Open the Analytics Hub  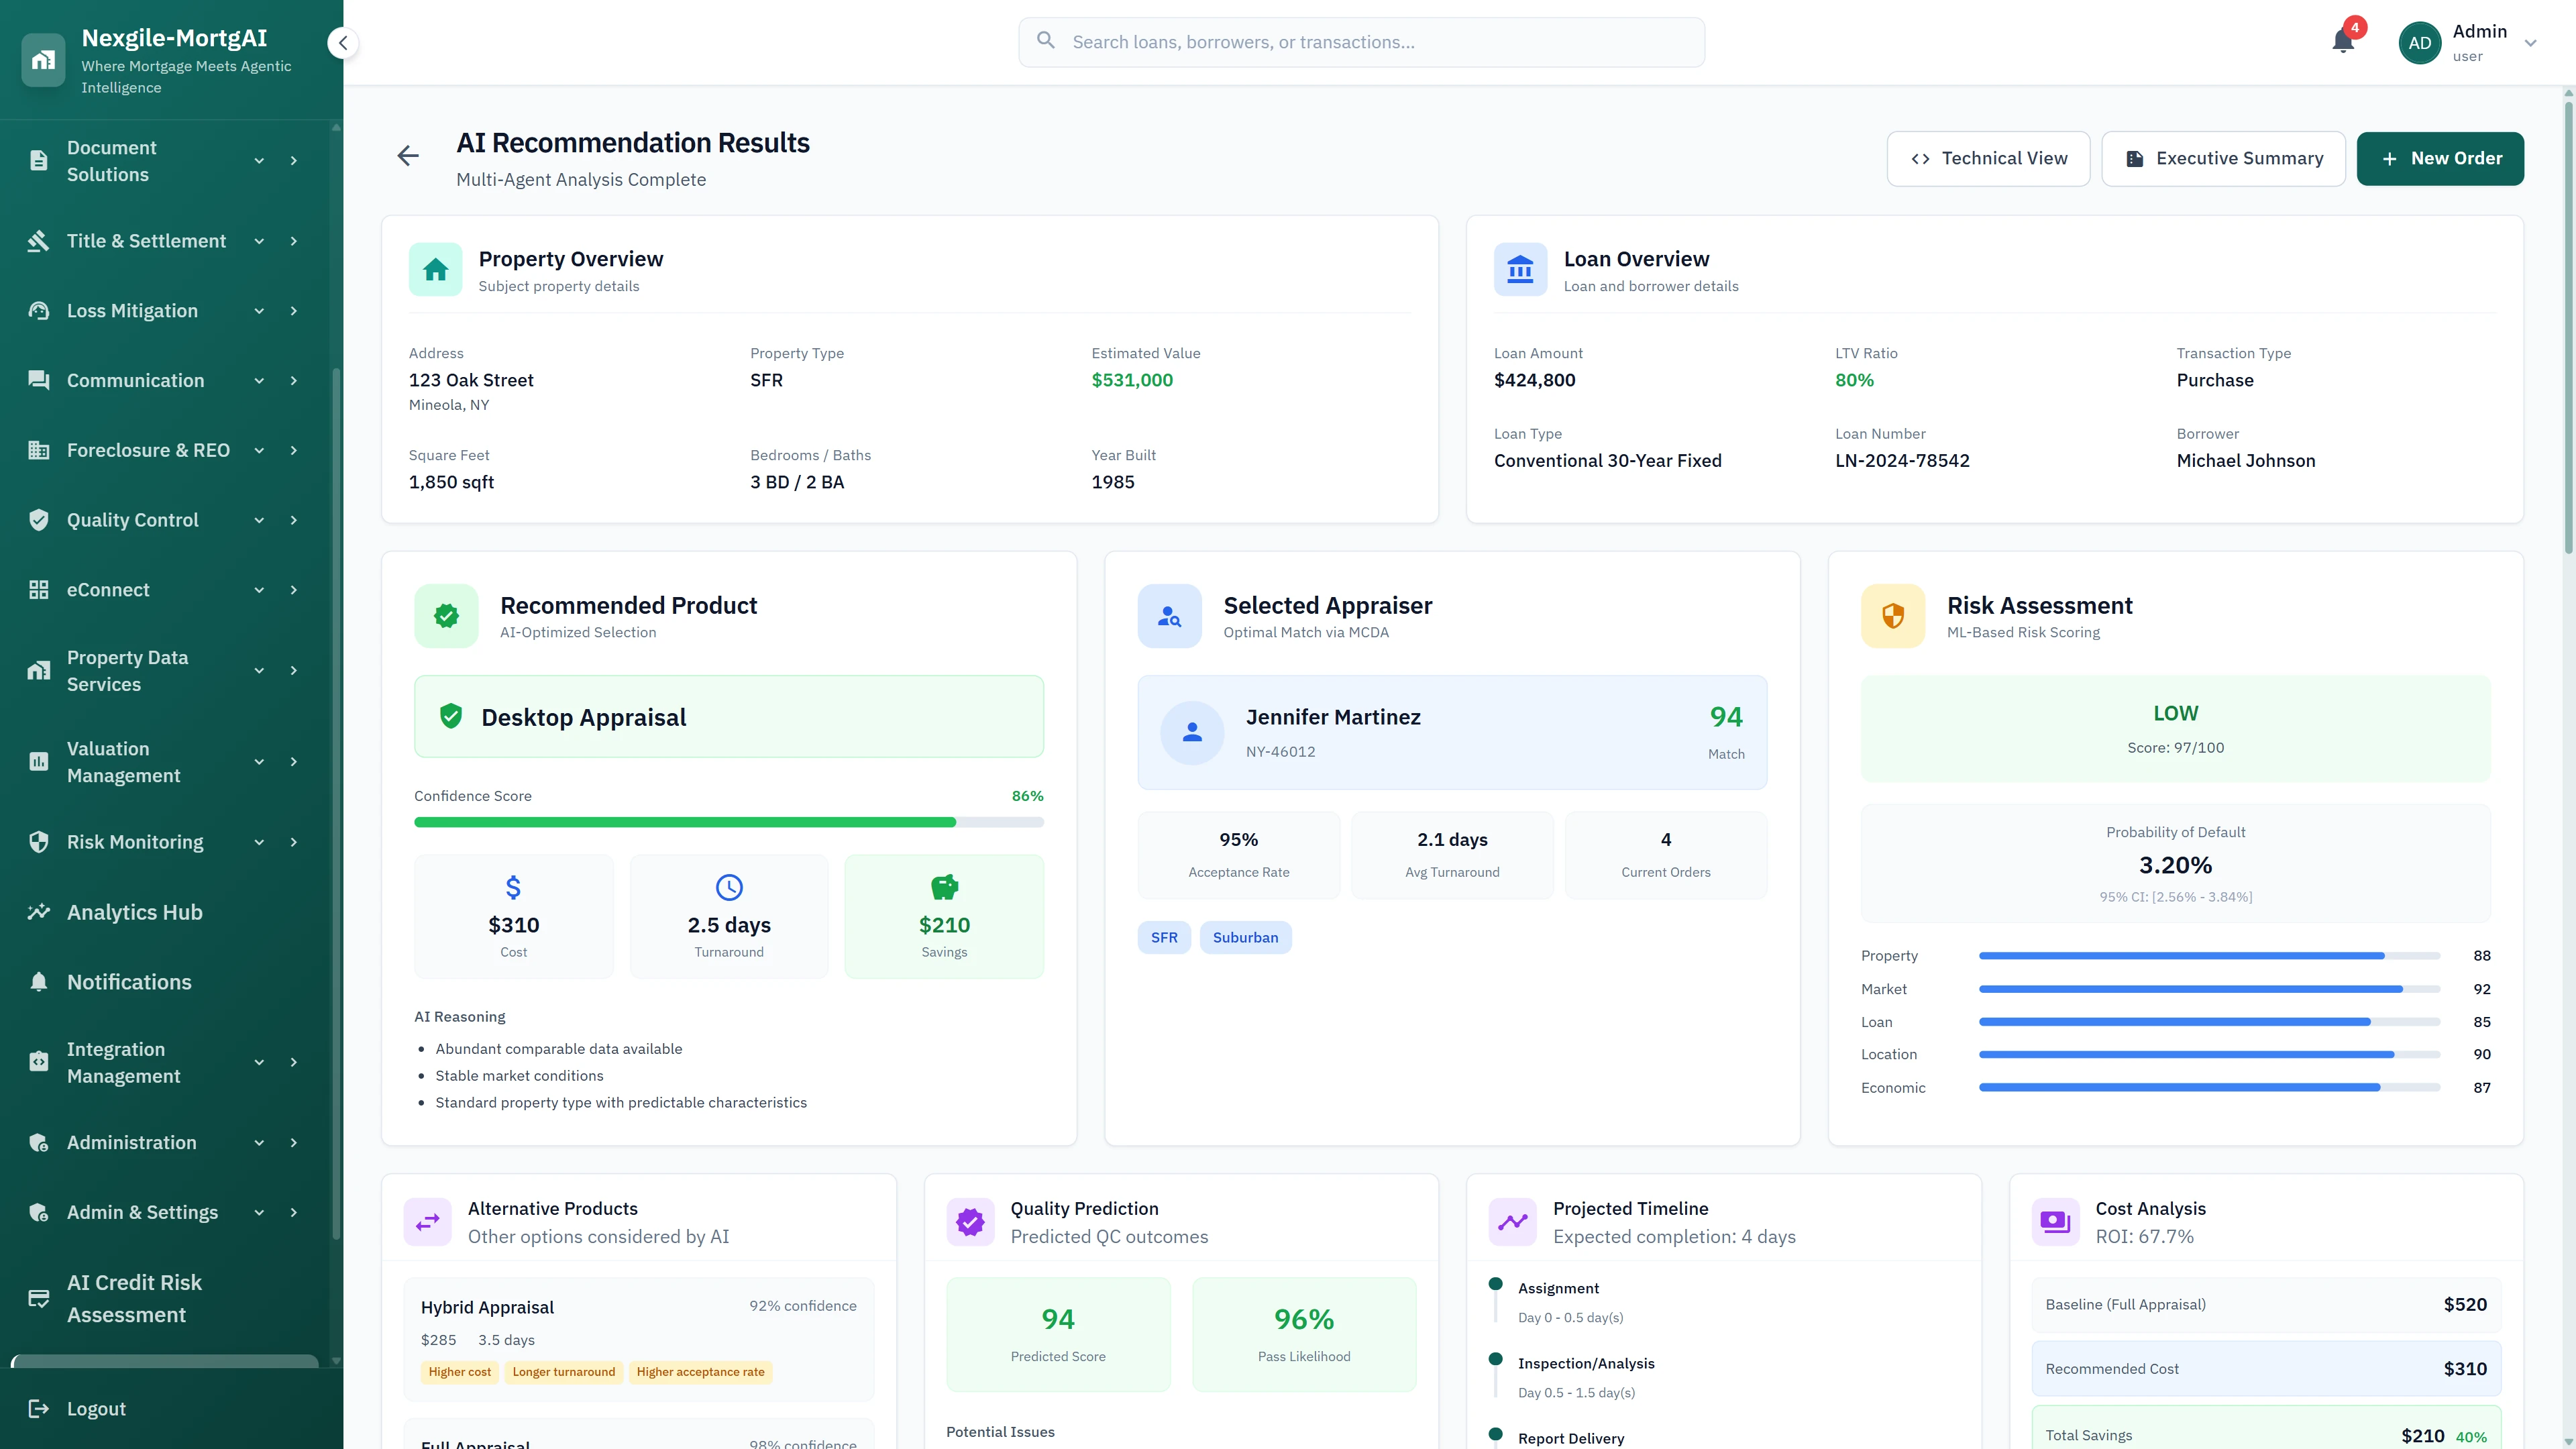coord(134,912)
